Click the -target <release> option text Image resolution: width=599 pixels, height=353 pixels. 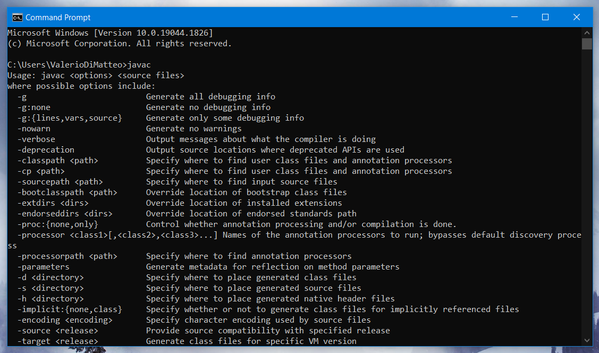[x=58, y=341]
